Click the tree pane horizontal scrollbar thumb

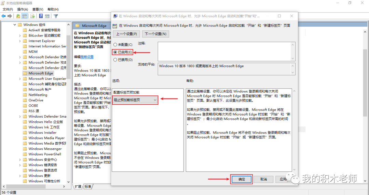click(x=25, y=186)
